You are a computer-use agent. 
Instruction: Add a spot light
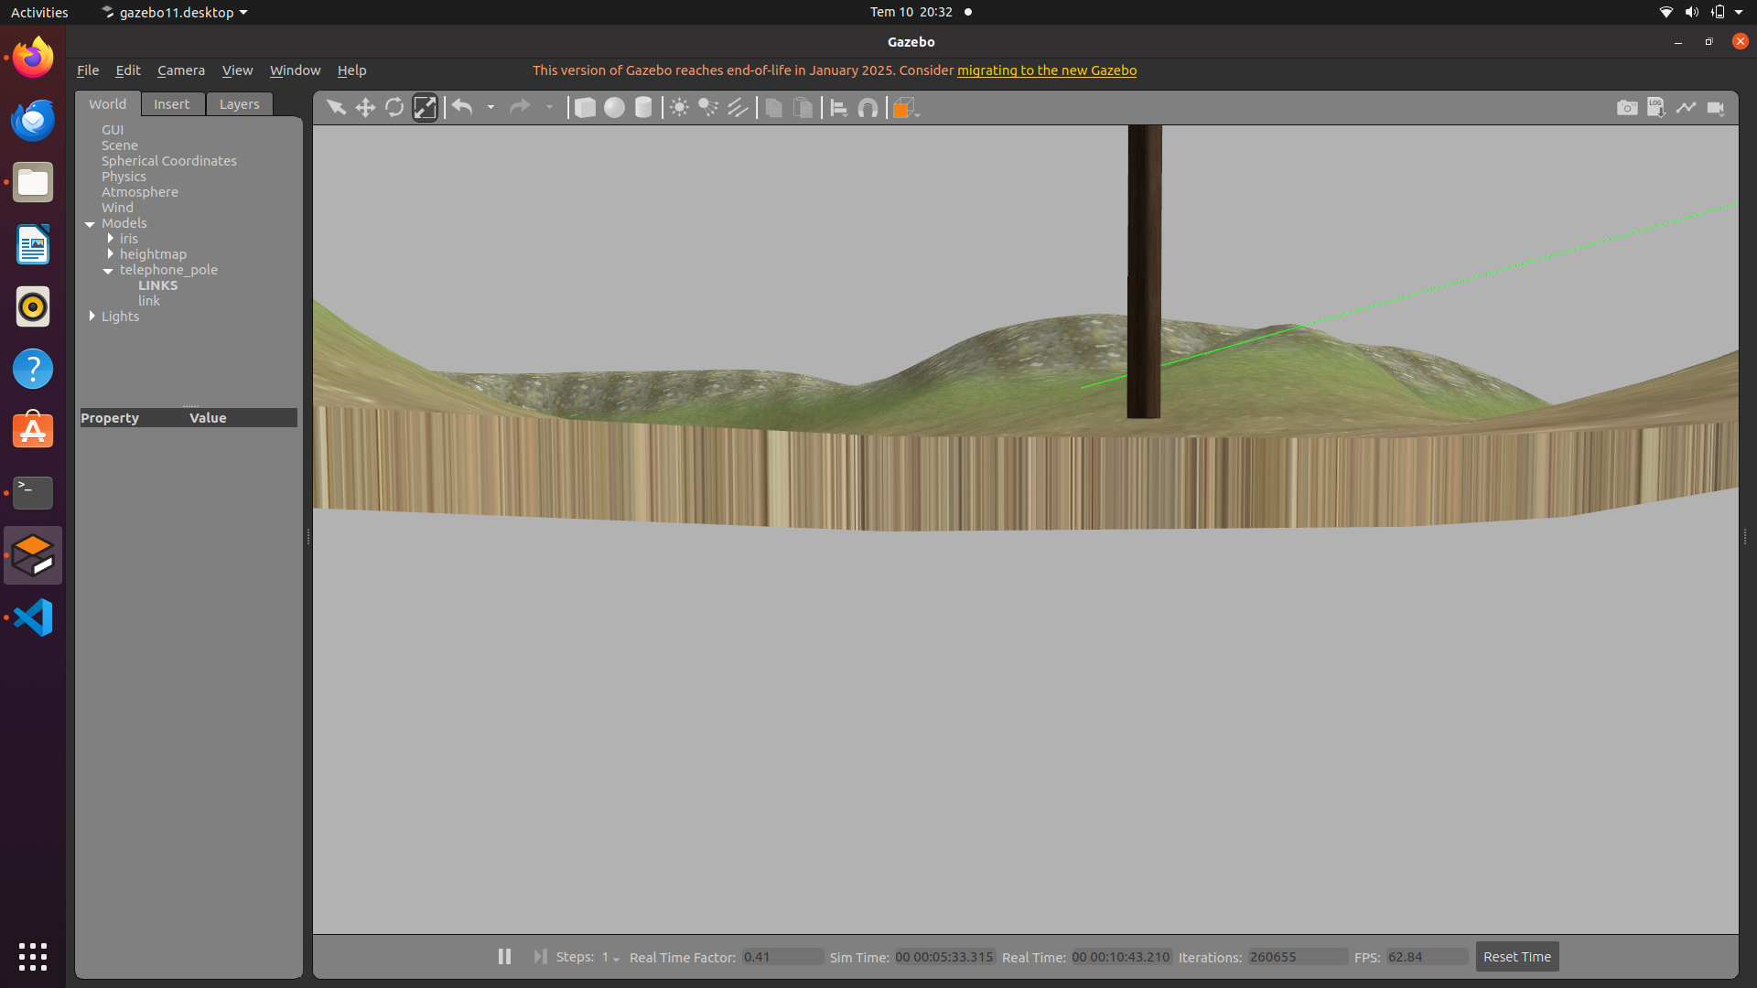tap(708, 108)
